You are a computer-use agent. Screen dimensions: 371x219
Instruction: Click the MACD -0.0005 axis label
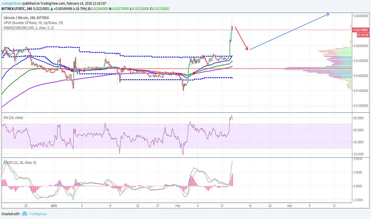coord(357,200)
